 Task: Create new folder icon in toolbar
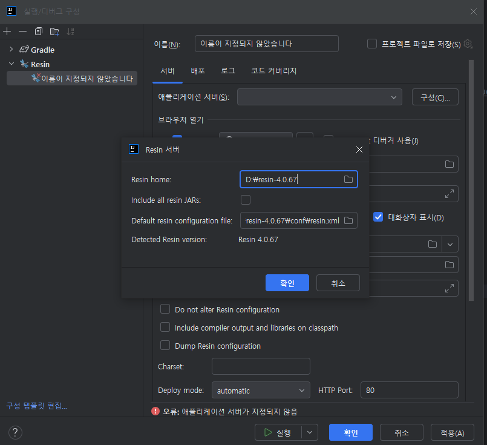tap(54, 31)
